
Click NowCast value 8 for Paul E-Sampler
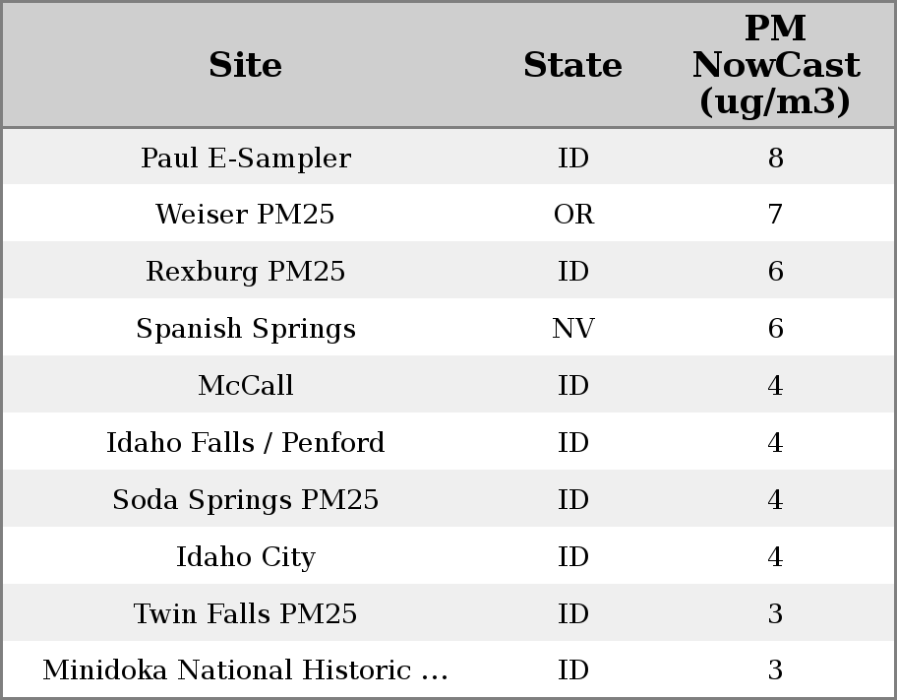coord(775,159)
